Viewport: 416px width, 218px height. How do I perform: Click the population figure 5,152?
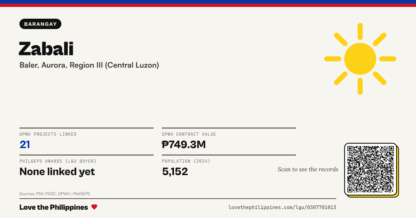(175, 171)
